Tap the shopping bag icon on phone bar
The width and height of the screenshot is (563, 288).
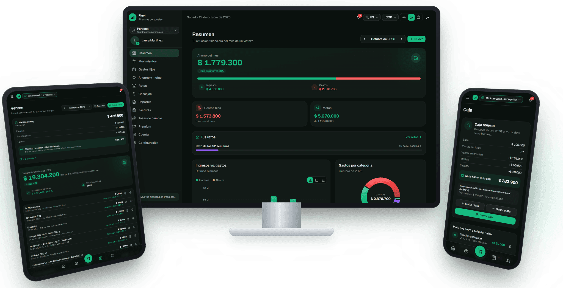click(494, 257)
